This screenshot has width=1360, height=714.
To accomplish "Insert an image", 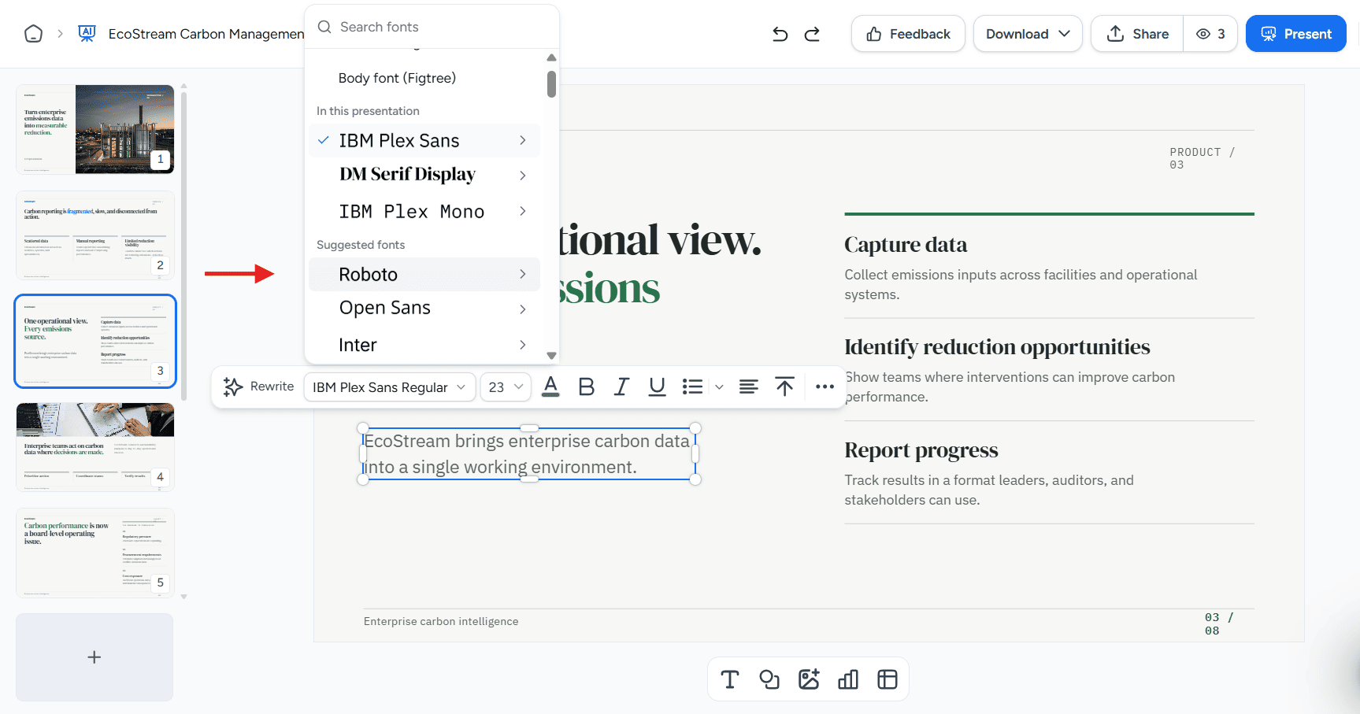I will pyautogui.click(x=809, y=679).
